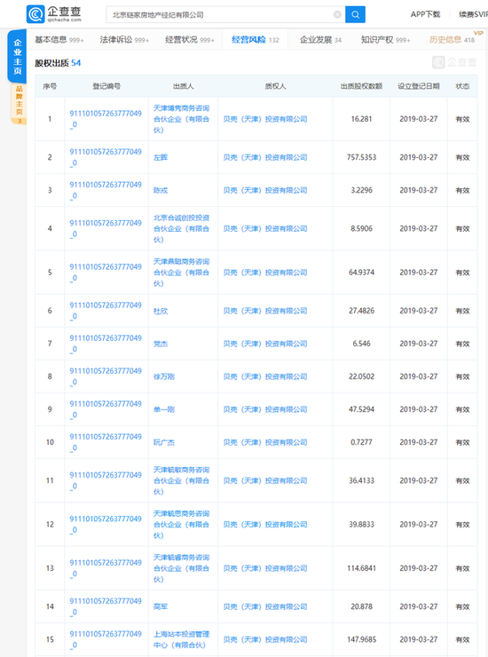Screen dimensions: 488x657
Task: Click APP下载 in the header
Action: [425, 15]
